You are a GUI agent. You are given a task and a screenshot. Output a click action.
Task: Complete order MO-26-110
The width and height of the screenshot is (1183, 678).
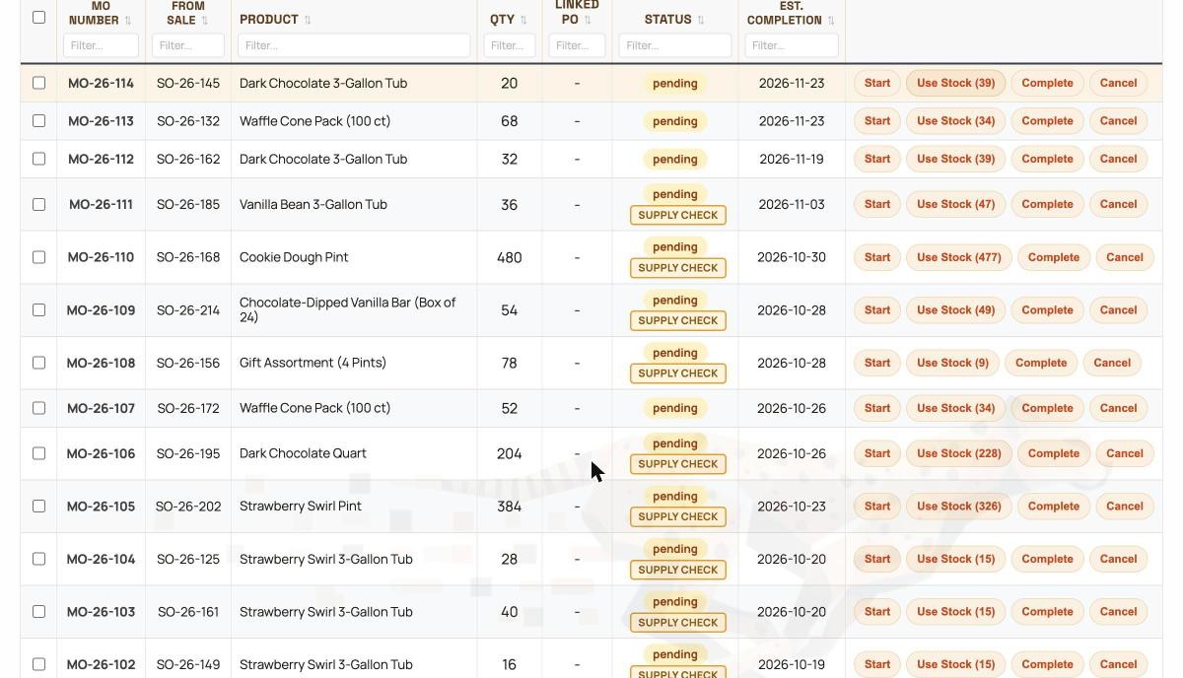tap(1053, 257)
